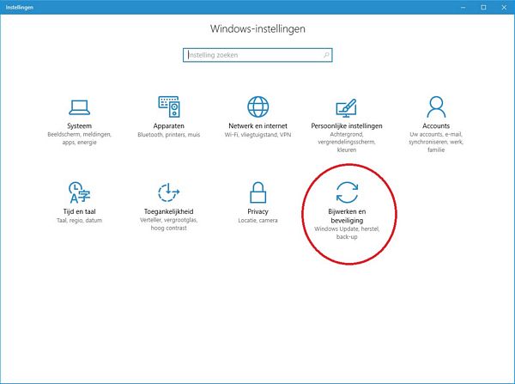Open the Accounts person icon
The width and height of the screenshot is (515, 384).
[x=437, y=107]
